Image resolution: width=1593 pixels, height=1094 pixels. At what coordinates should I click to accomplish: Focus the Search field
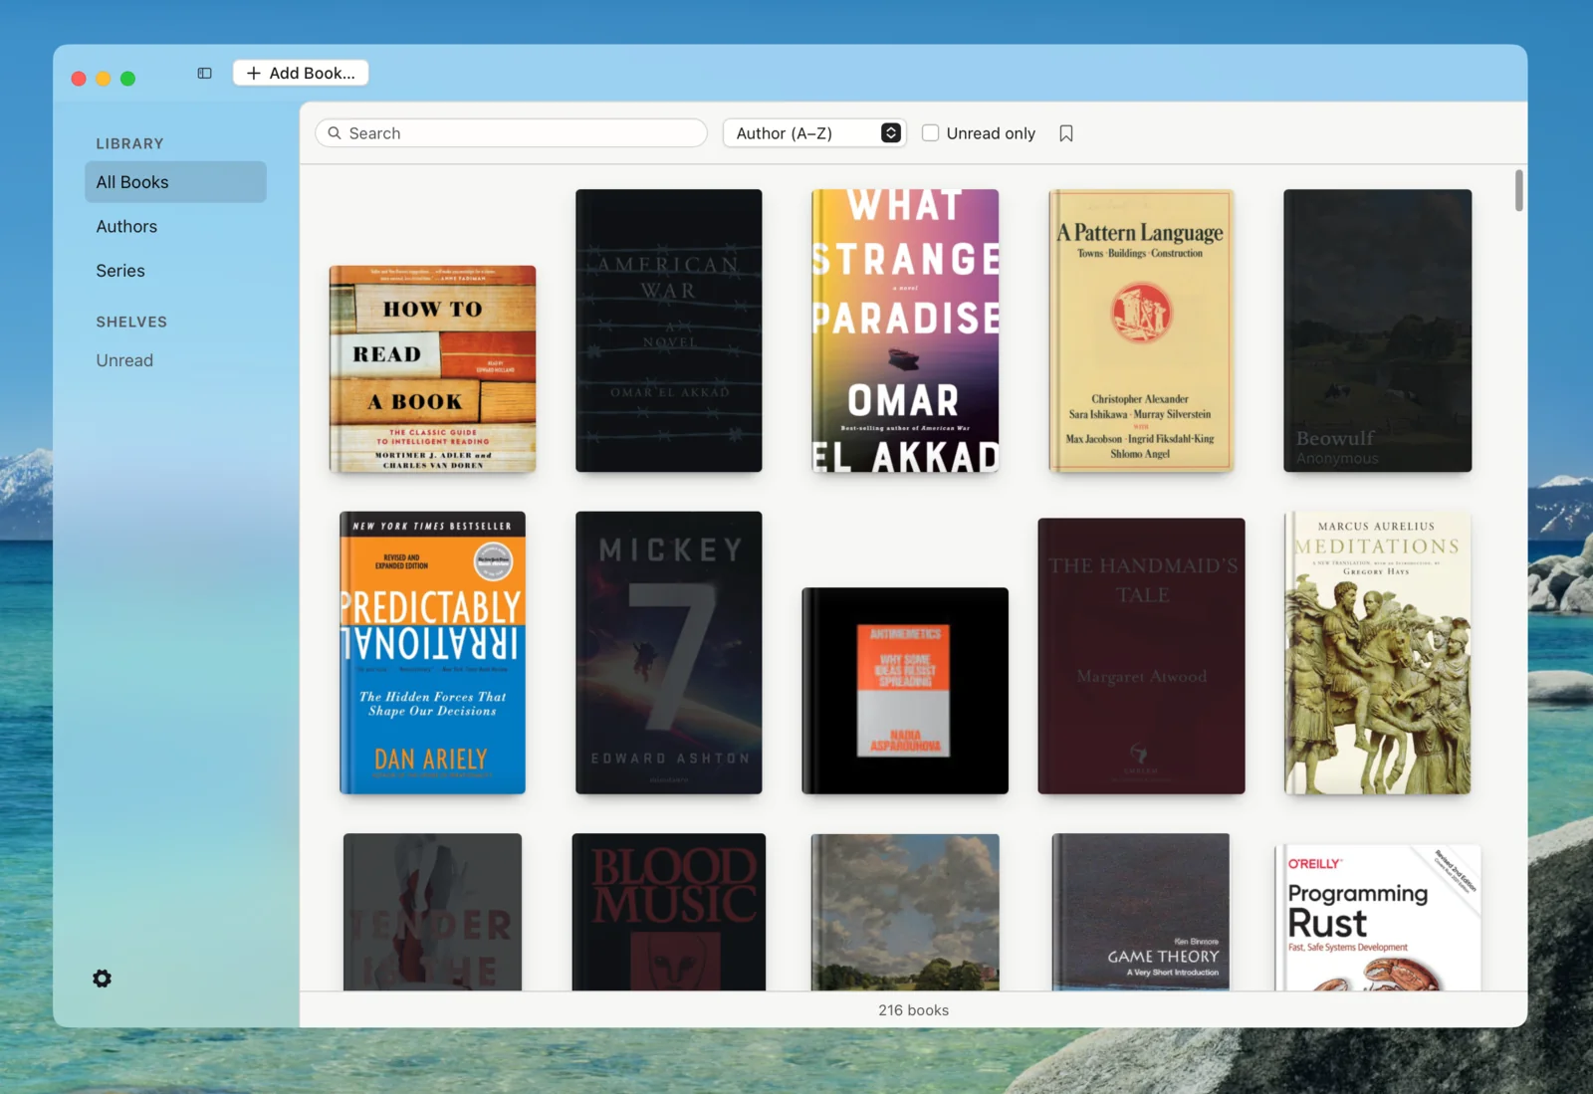coord(511,133)
